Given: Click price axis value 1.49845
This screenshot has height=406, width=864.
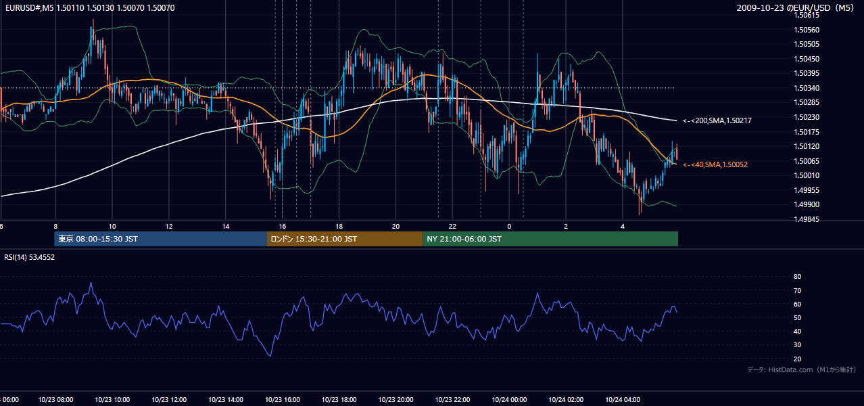Looking at the screenshot, I should [x=805, y=219].
